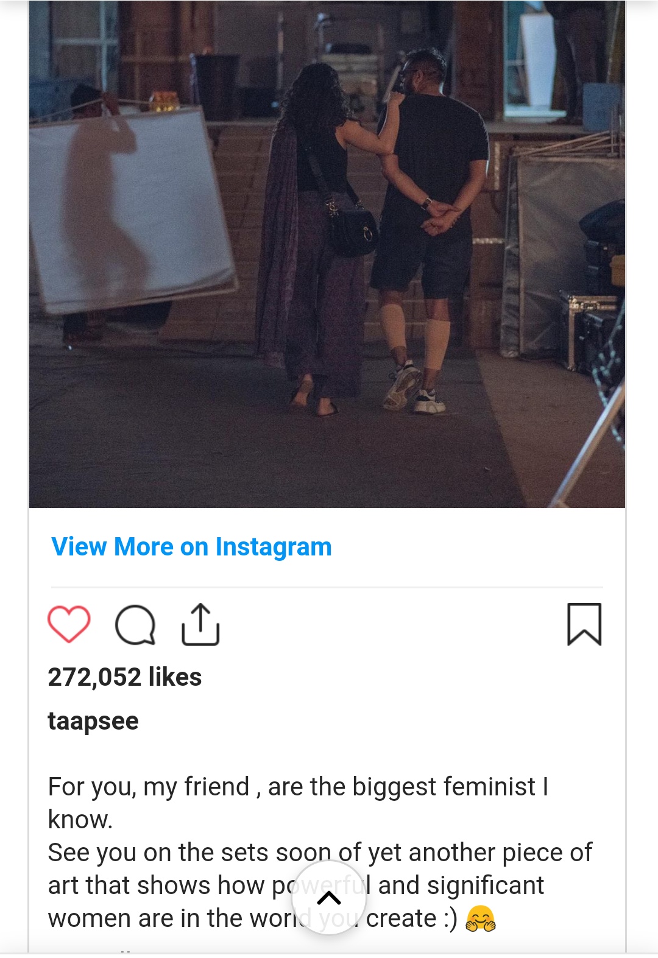This screenshot has width=658, height=958.
Task: Tap the scroll-to-top chevron button
Action: click(329, 898)
